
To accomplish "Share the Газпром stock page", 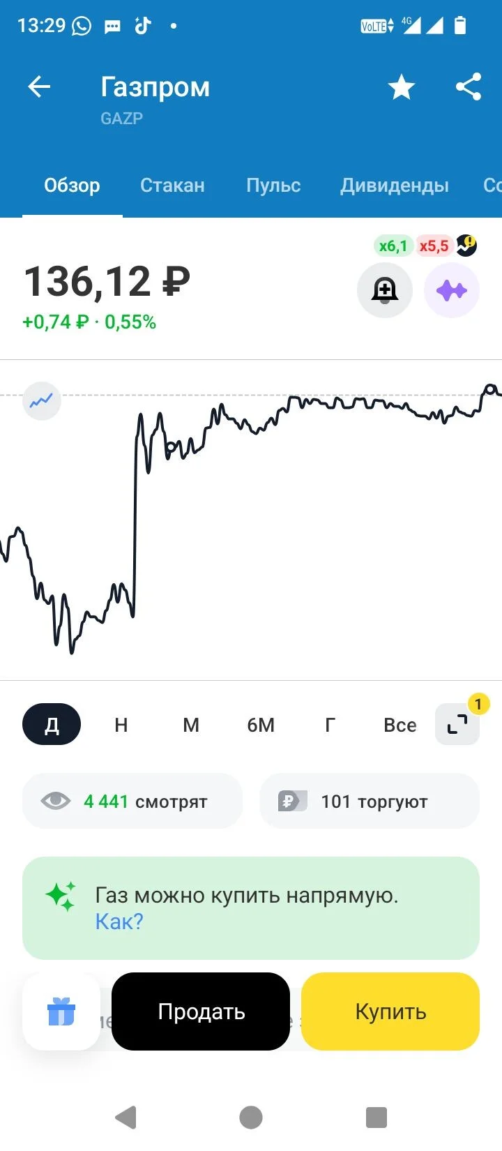I will click(x=469, y=87).
